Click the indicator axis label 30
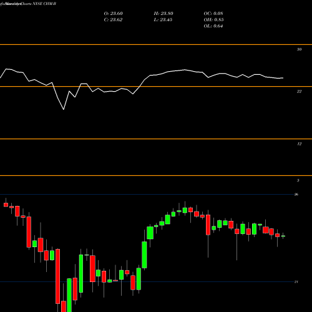This screenshot has height=312, width=312. tap(299, 49)
